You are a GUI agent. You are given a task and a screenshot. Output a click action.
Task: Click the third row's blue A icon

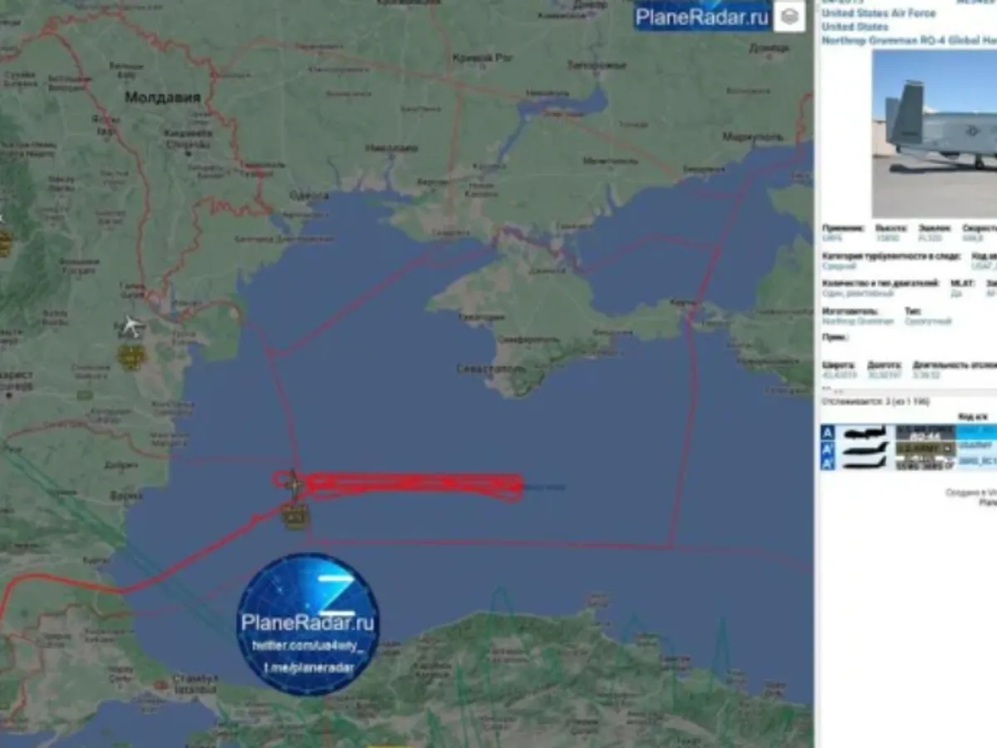(x=828, y=462)
